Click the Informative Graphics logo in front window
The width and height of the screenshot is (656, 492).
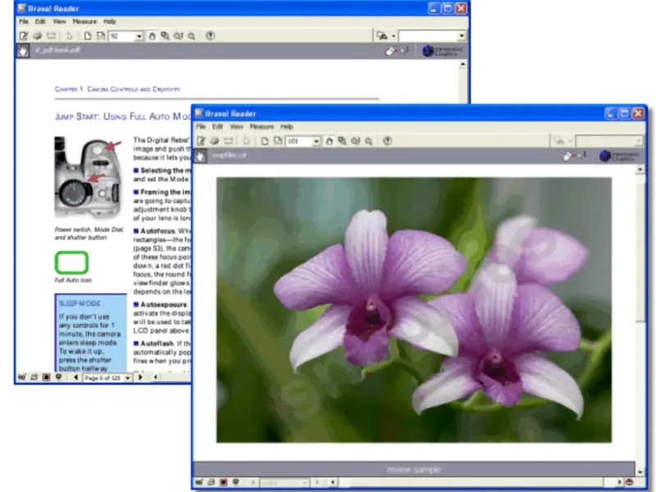(x=620, y=156)
